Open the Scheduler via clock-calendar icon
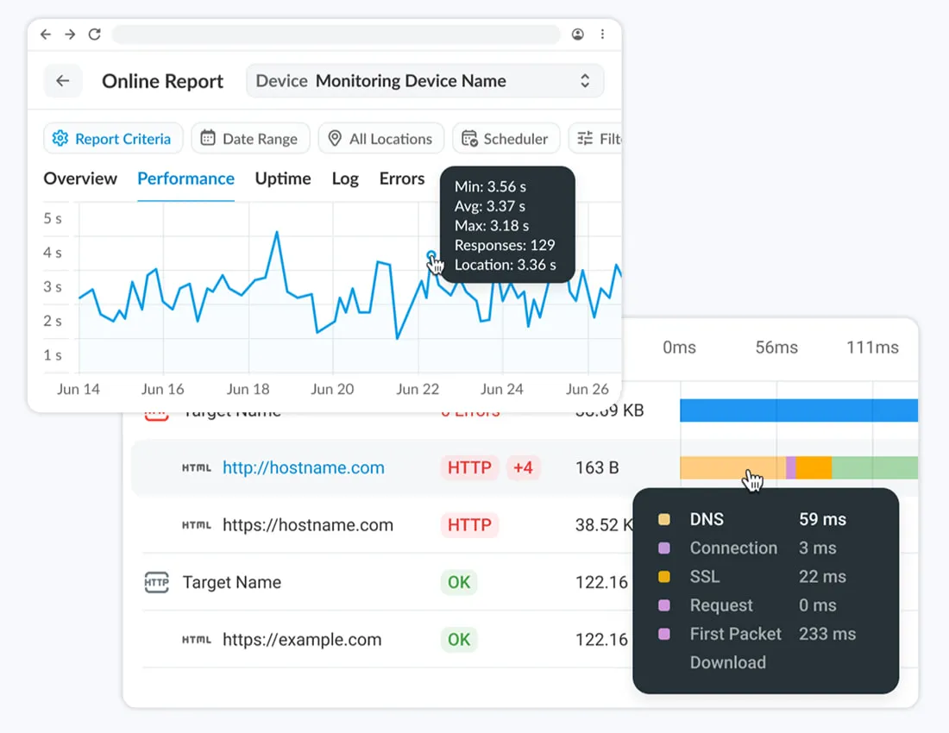This screenshot has width=949, height=733. point(471,138)
